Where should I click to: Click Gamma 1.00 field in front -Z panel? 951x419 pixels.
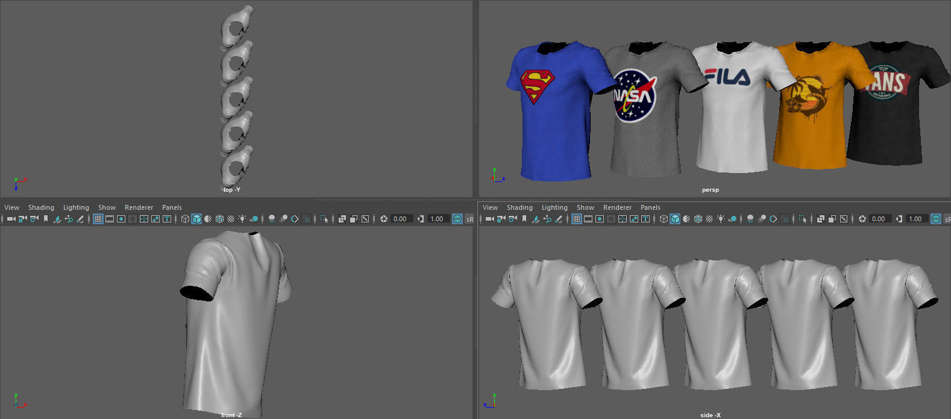(x=438, y=219)
